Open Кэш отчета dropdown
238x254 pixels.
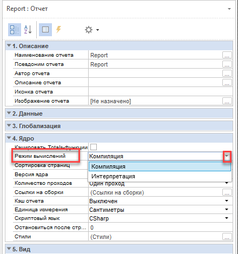(227, 201)
